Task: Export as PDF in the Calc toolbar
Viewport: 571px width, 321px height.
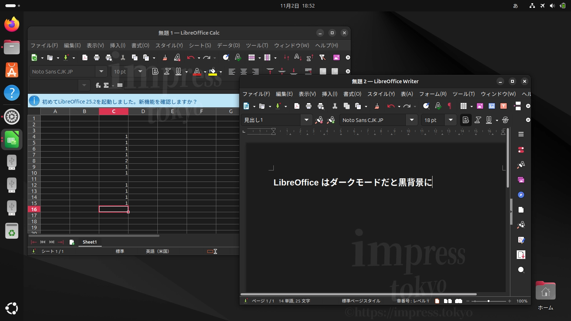Action: coord(85,57)
